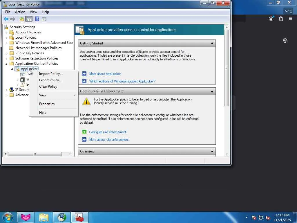
Task: Open More about rule enforcement link
Action: 109,140
